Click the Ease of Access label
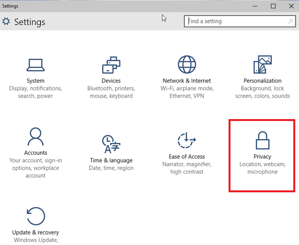 [187, 156]
